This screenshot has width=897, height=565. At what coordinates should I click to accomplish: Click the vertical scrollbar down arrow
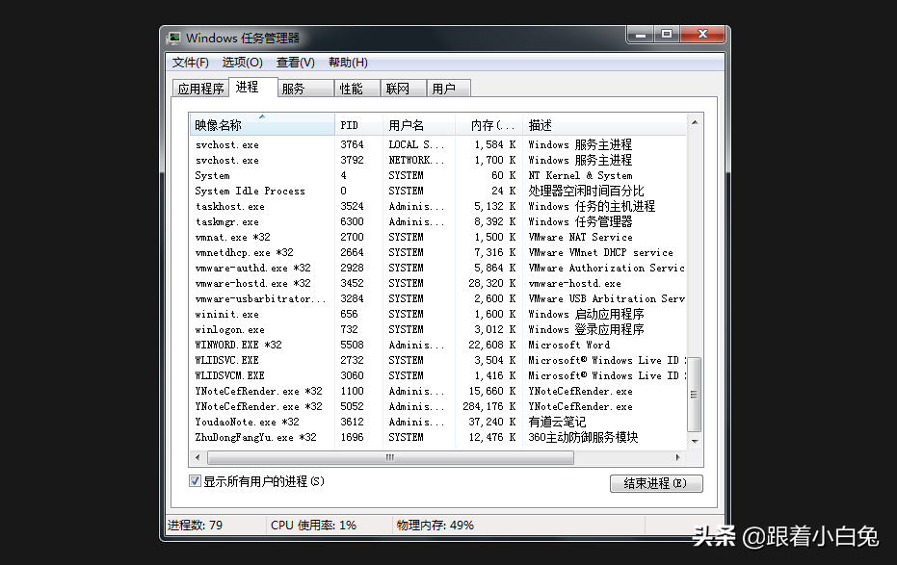coord(695,441)
